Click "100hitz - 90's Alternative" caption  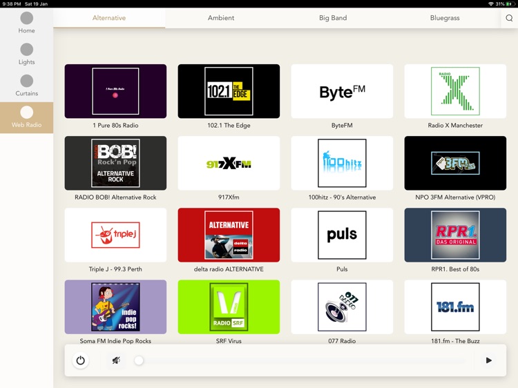tap(342, 197)
